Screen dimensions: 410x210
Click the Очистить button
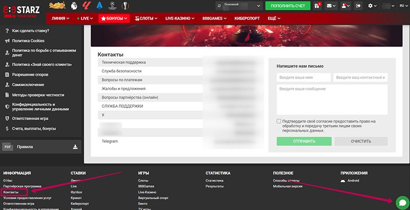pos(361,141)
